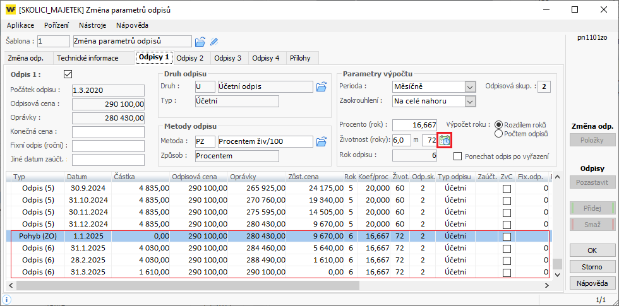Viewport: 619px width, 306px height.
Task: Click the WF application icon in title bar
Action: pos(11,10)
